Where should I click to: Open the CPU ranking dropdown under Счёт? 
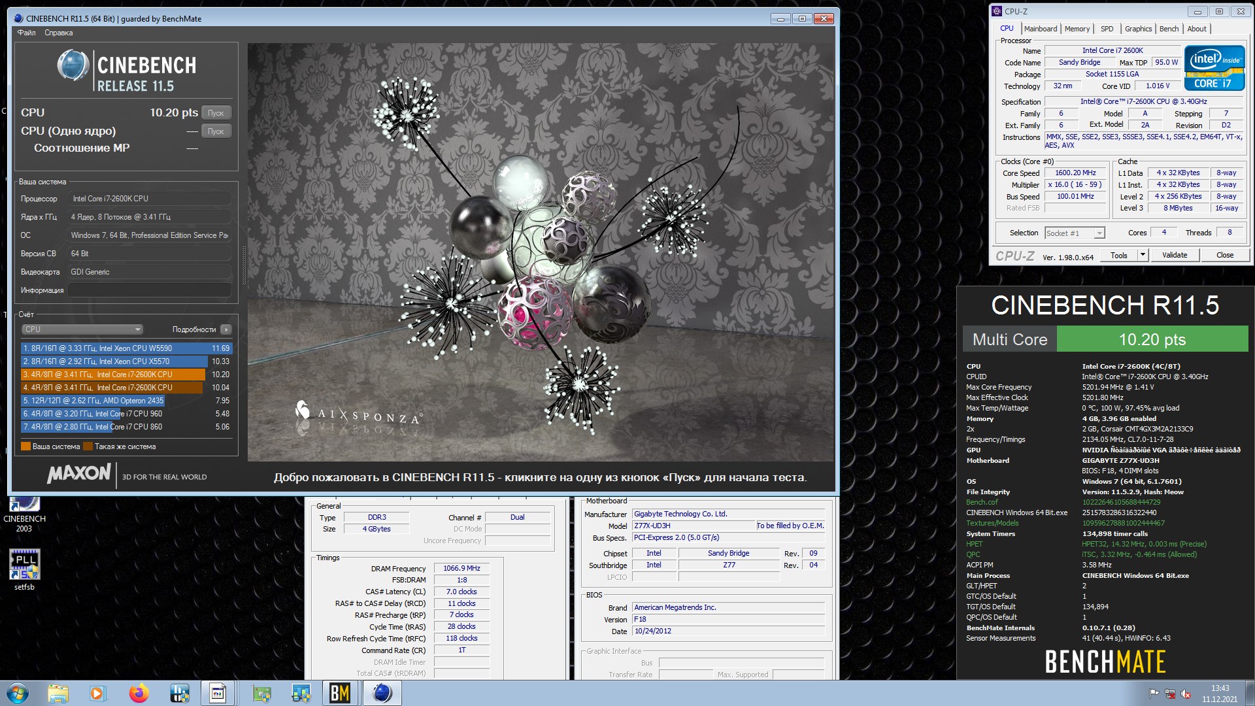(82, 329)
